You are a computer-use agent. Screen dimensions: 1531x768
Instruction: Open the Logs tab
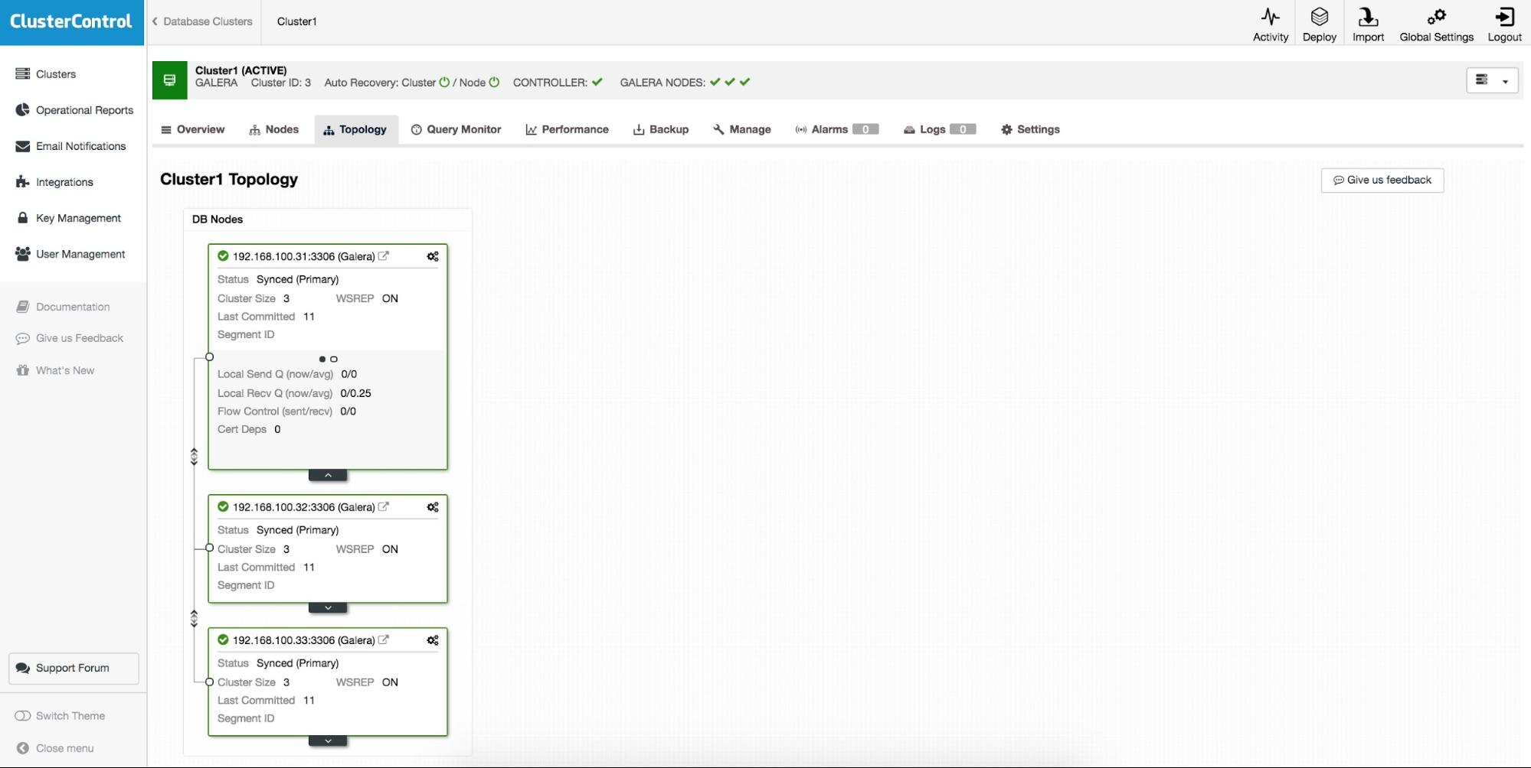pyautogui.click(x=940, y=129)
